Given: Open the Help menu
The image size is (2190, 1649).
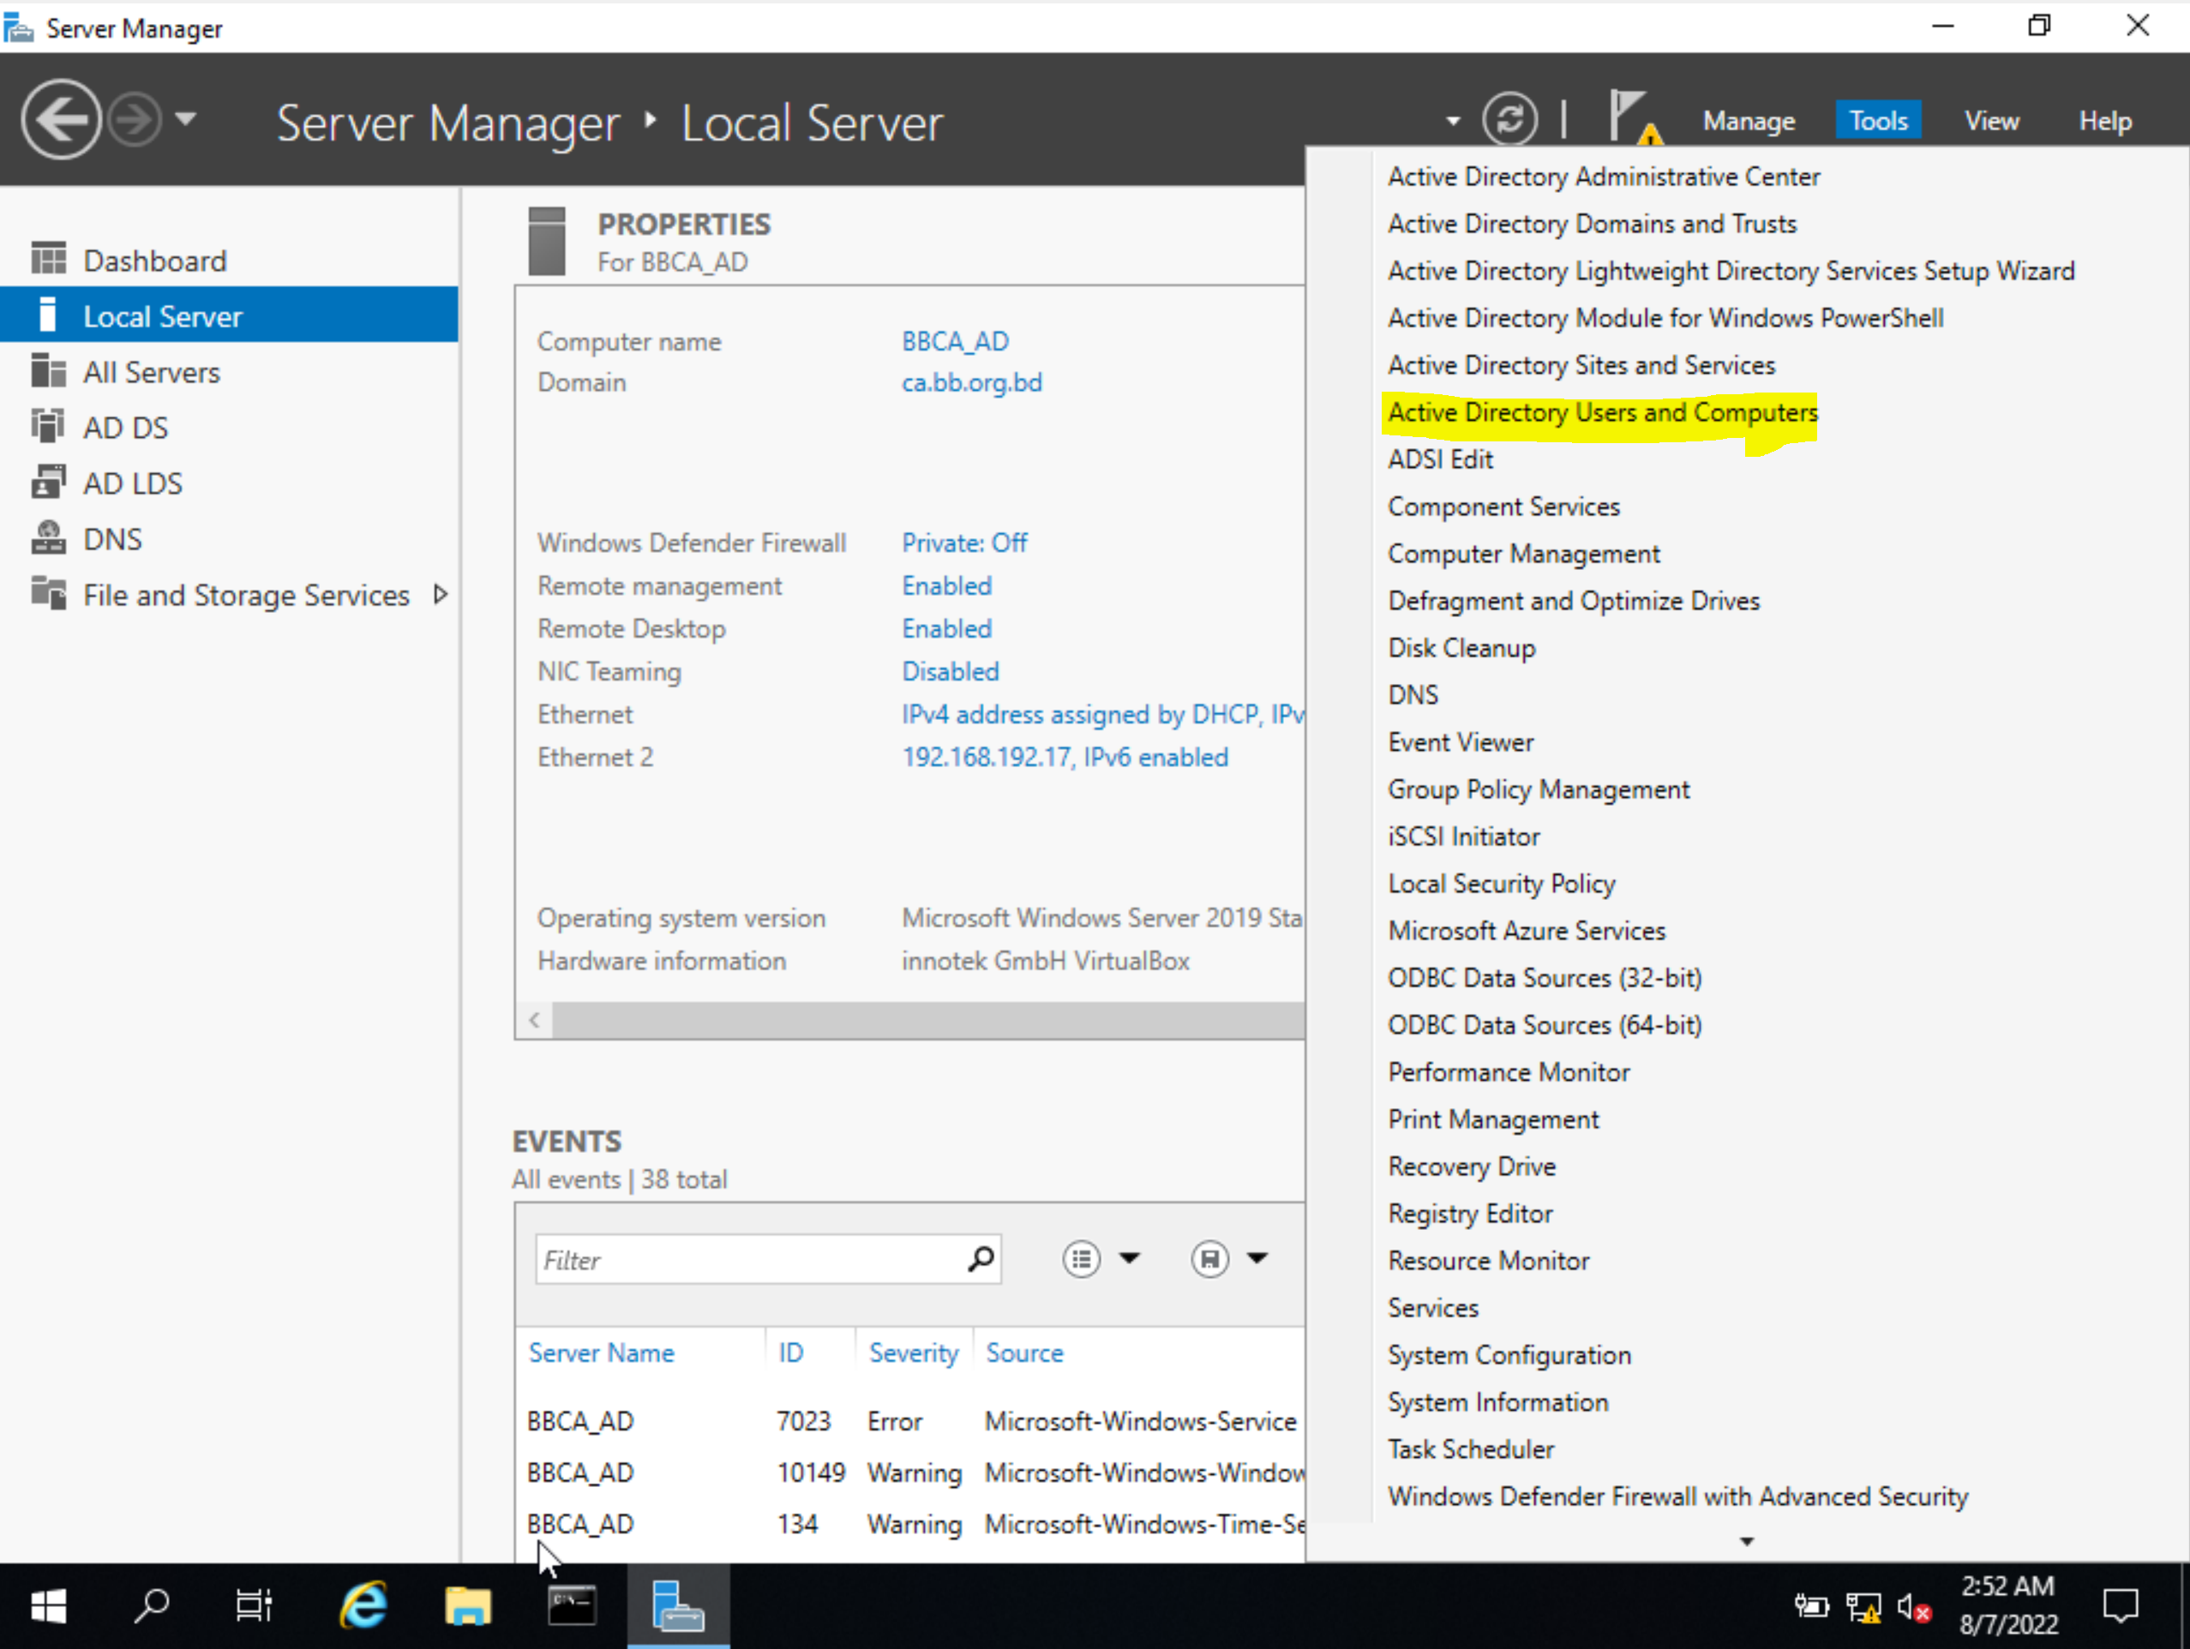Looking at the screenshot, I should (x=2105, y=121).
